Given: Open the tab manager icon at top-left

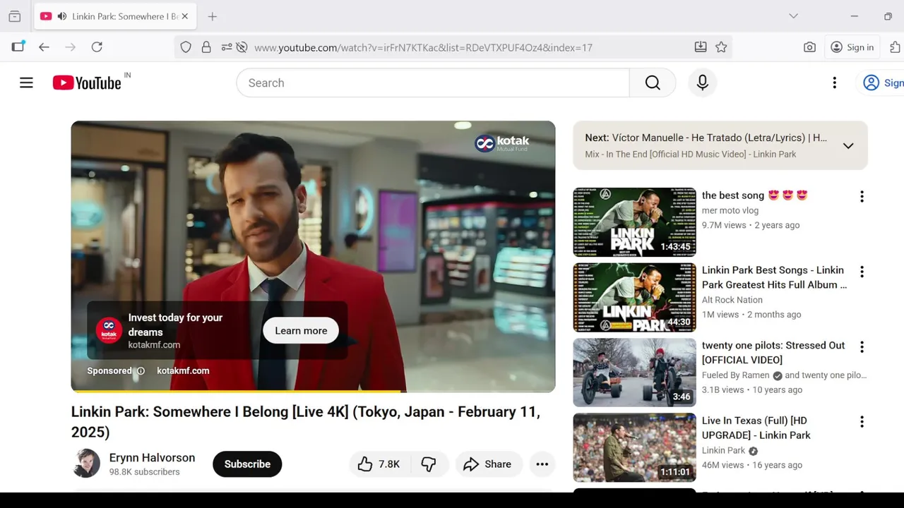Looking at the screenshot, I should click(14, 16).
